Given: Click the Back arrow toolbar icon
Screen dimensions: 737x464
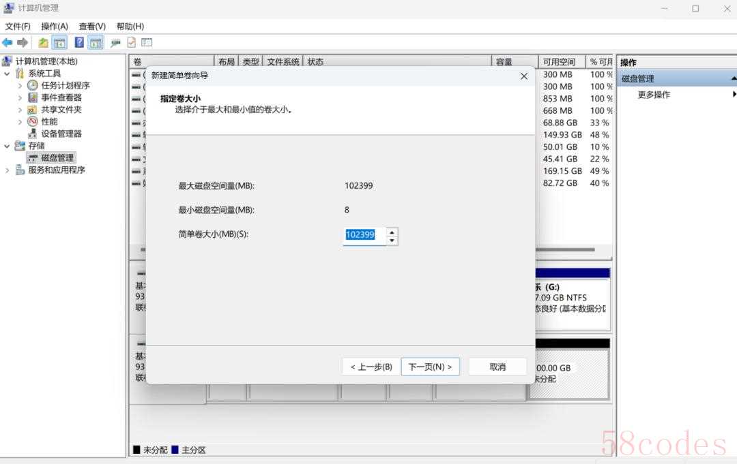Looking at the screenshot, I should click(8, 42).
